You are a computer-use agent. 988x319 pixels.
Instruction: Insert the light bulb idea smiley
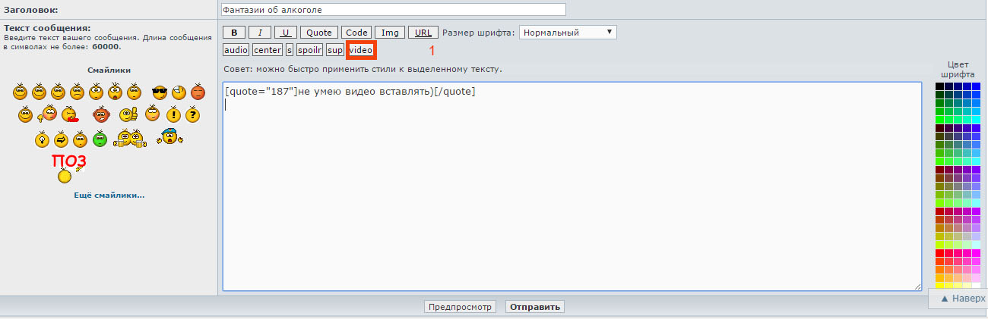pos(42,139)
